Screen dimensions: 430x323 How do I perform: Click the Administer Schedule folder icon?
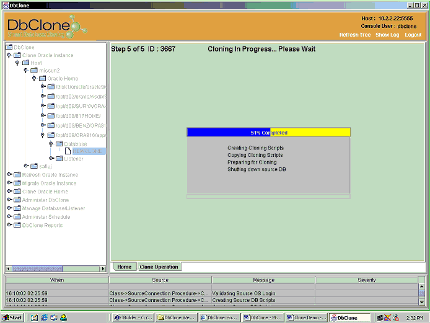coord(17,217)
